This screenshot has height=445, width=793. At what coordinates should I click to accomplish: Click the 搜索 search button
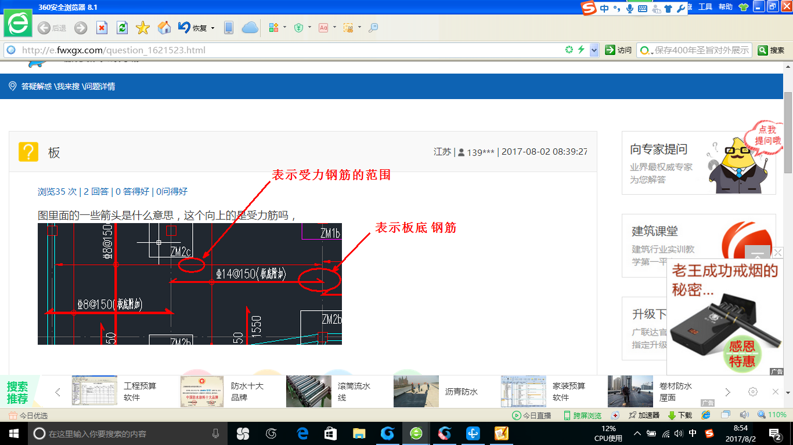tap(772, 50)
